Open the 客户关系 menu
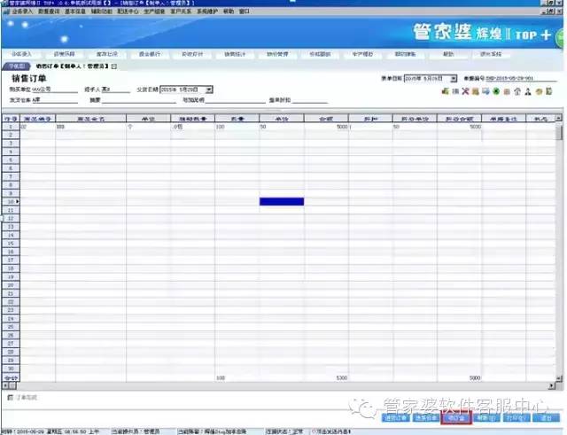This screenshot has width=567, height=435. 181,12
